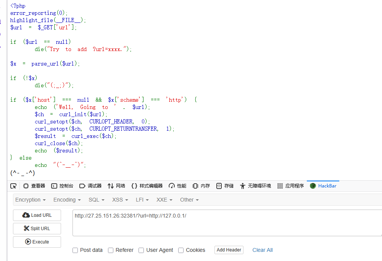Click the parse_url($url) code line
The height and width of the screenshot is (261, 382).
point(45,64)
